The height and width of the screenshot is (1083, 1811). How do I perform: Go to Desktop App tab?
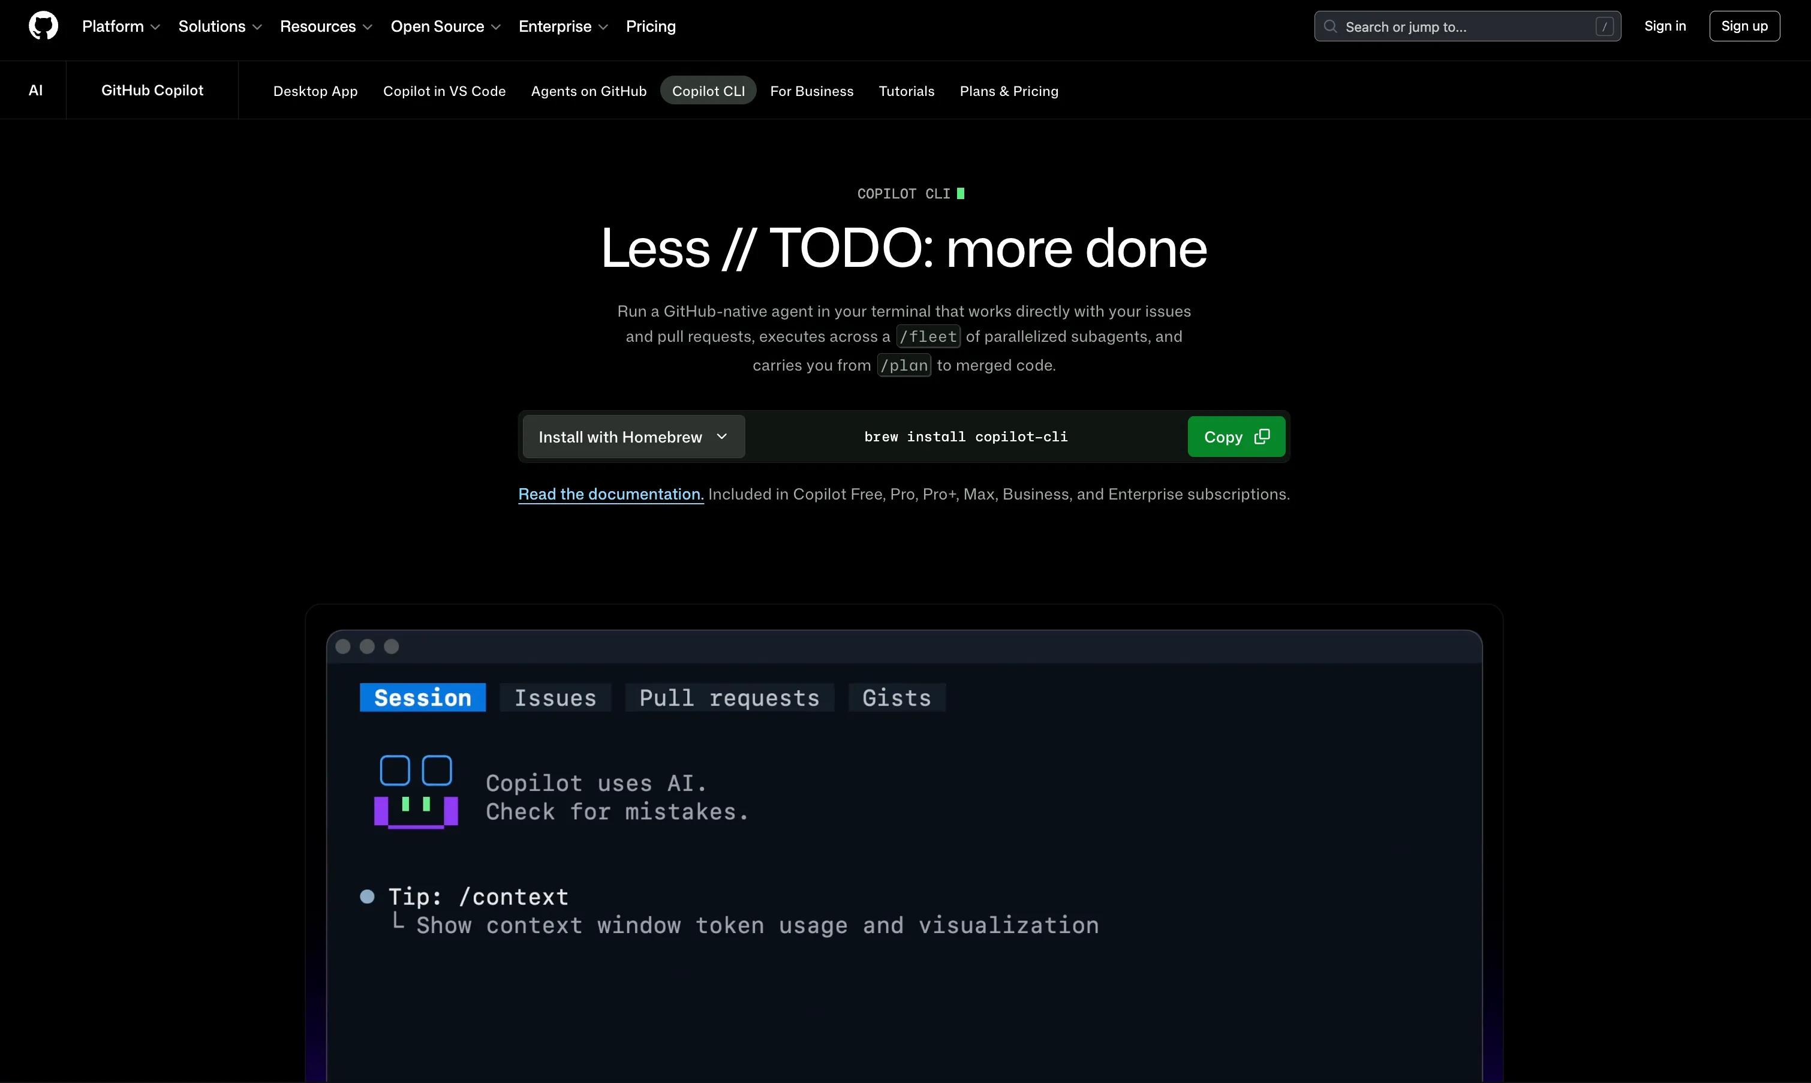[315, 91]
